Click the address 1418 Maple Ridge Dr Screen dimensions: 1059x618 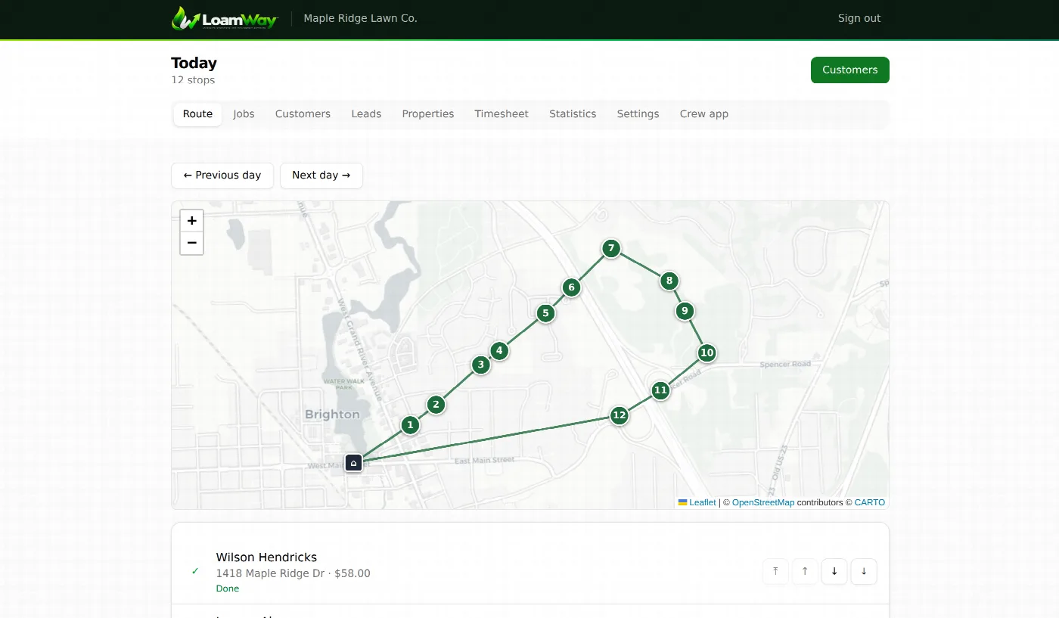coord(270,573)
